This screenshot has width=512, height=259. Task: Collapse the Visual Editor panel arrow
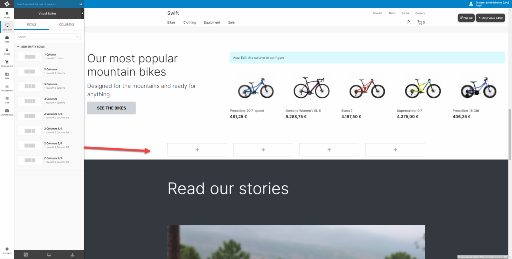[82, 14]
